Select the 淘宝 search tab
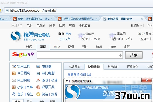Viewport: 153px width, 102px height. click(113, 47)
